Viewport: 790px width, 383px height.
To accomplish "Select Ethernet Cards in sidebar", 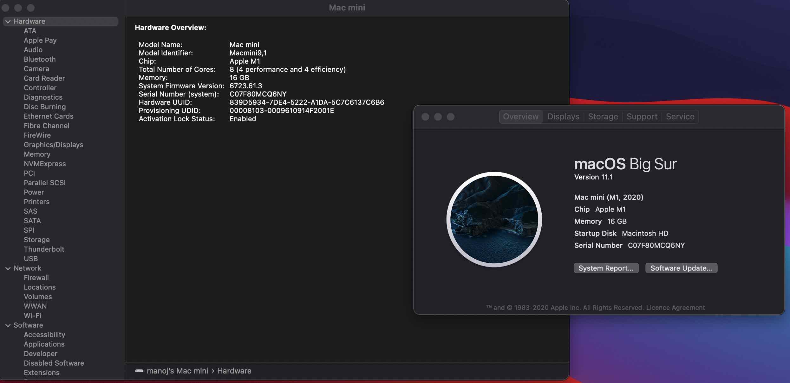I will (49, 116).
